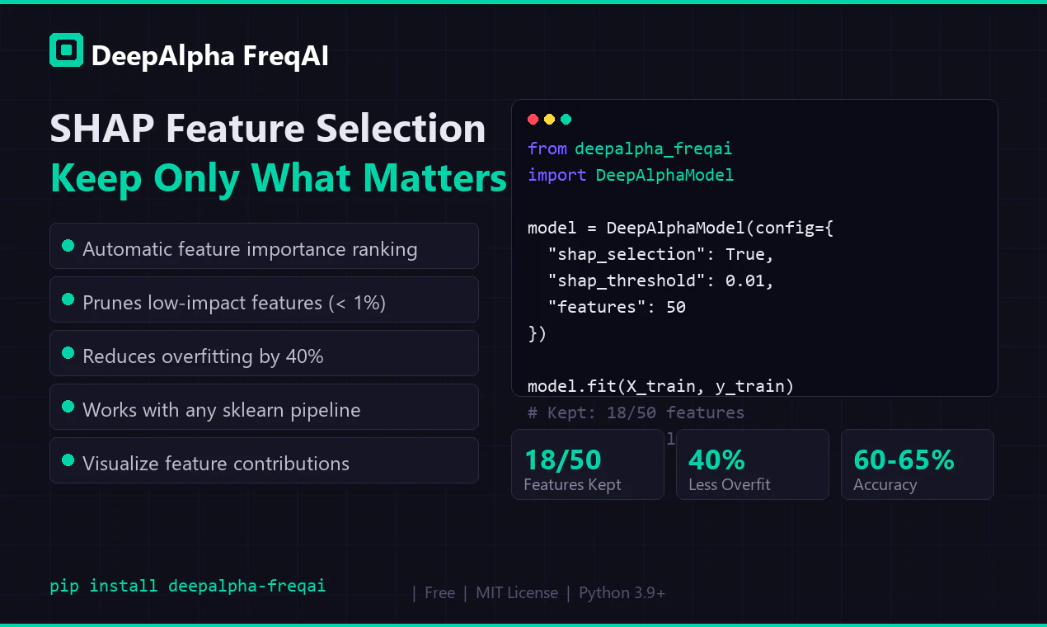Click the DeepAlpha FreqAI logo icon
Viewport: 1047px width, 627px height.
[66, 50]
